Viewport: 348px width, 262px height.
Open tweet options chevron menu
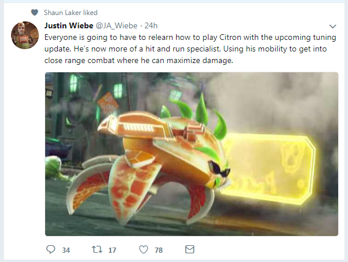pyautogui.click(x=333, y=27)
